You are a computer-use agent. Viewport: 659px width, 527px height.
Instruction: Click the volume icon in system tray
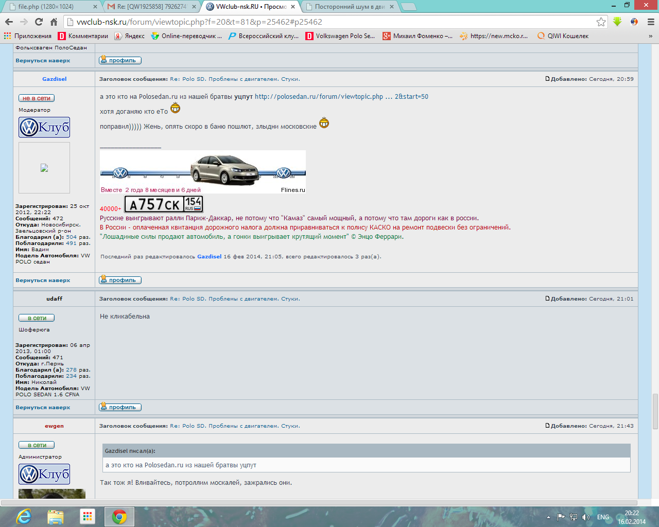tap(586, 517)
